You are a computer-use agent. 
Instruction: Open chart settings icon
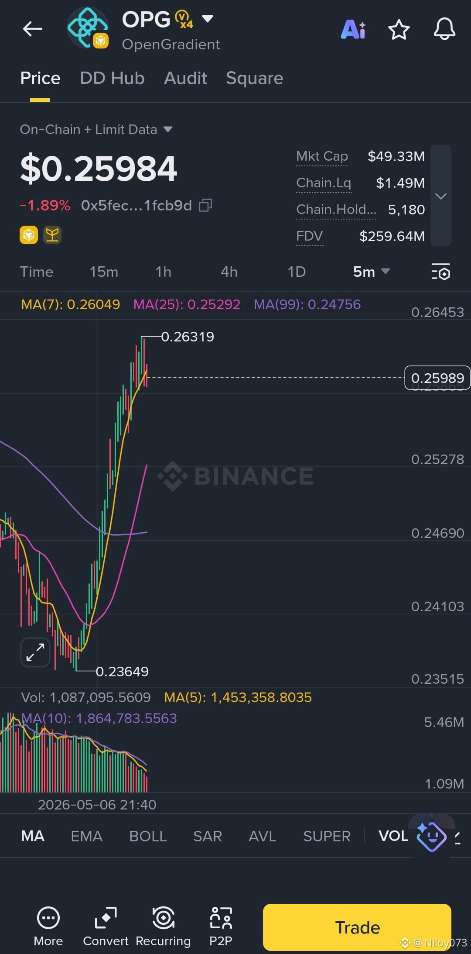click(441, 272)
